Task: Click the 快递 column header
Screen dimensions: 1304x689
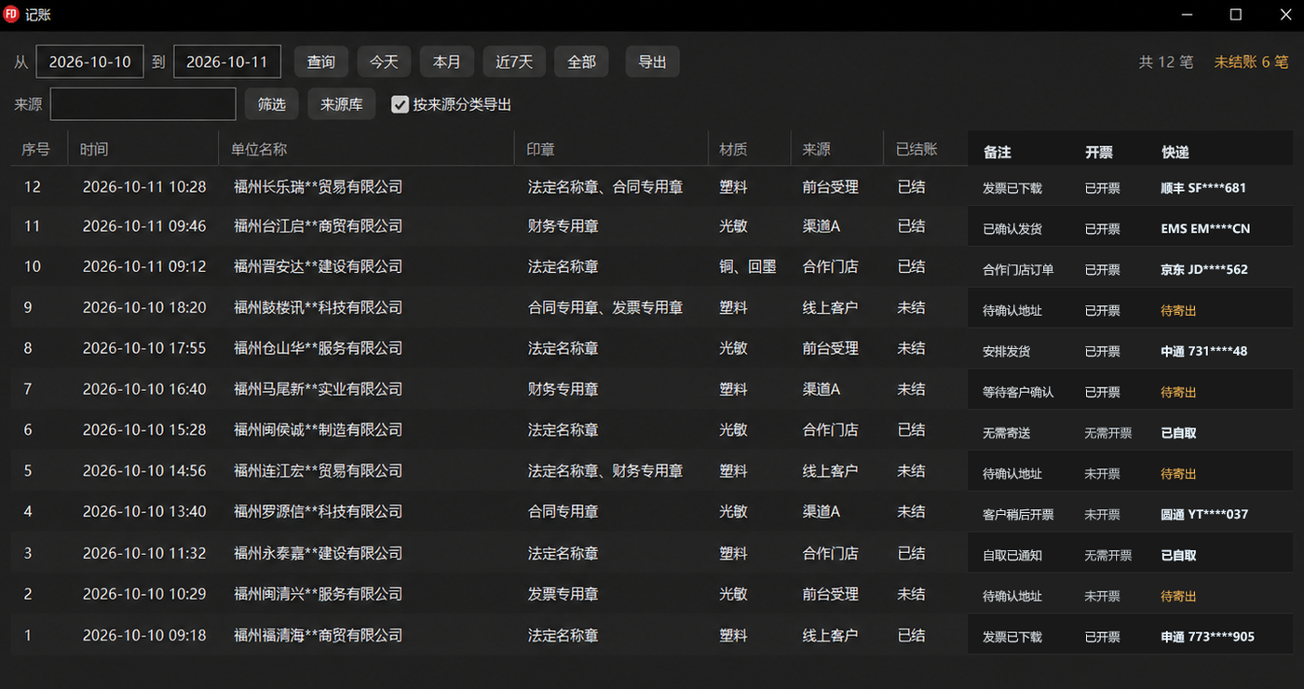Action: [x=1175, y=152]
